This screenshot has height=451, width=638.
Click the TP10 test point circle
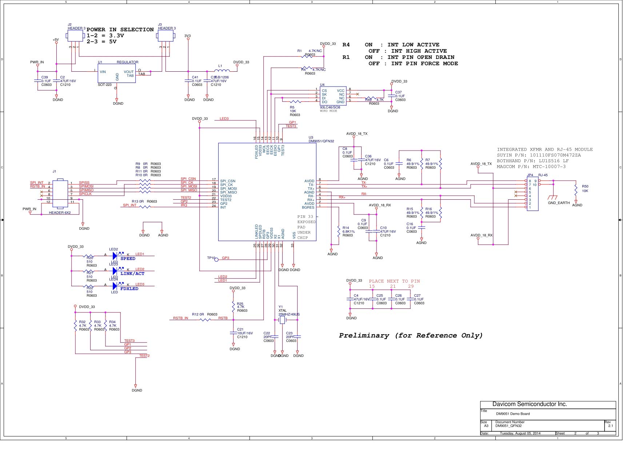(x=216, y=259)
